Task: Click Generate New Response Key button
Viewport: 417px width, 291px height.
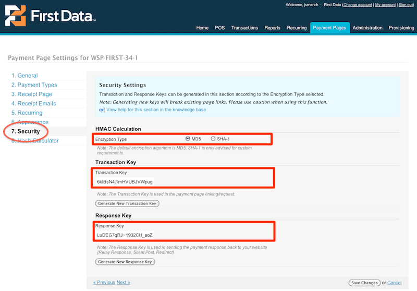Action: click(x=125, y=262)
